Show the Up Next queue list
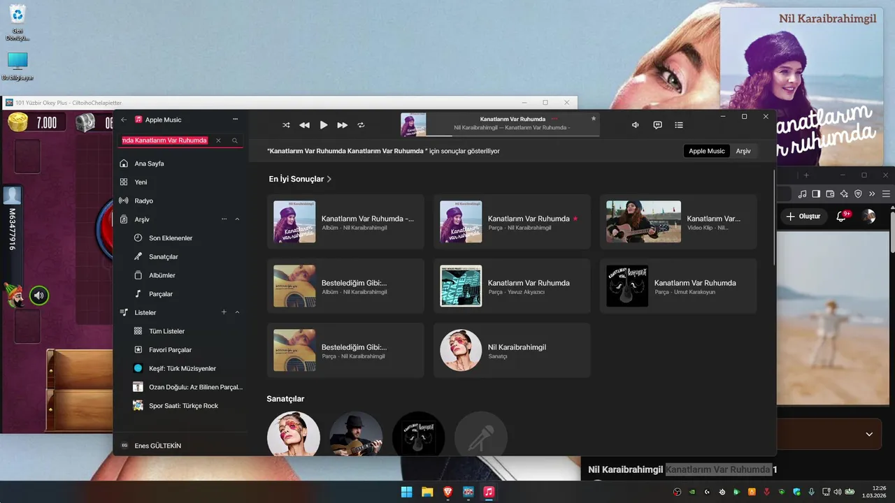The width and height of the screenshot is (895, 503). coord(679,125)
